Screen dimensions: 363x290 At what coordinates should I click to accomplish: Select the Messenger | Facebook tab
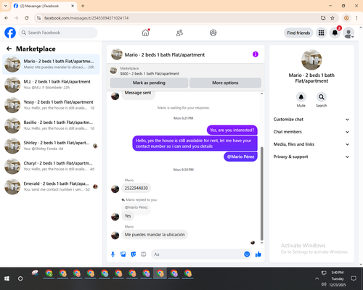[x=44, y=6]
